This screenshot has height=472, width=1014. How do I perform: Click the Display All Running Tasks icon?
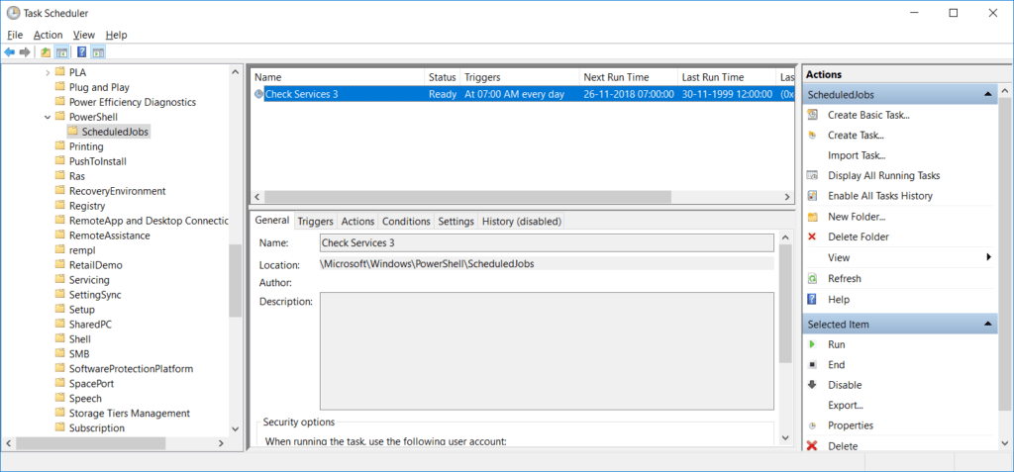(813, 175)
